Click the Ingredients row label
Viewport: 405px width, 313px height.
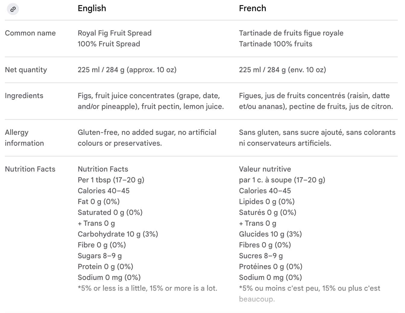pos(24,96)
